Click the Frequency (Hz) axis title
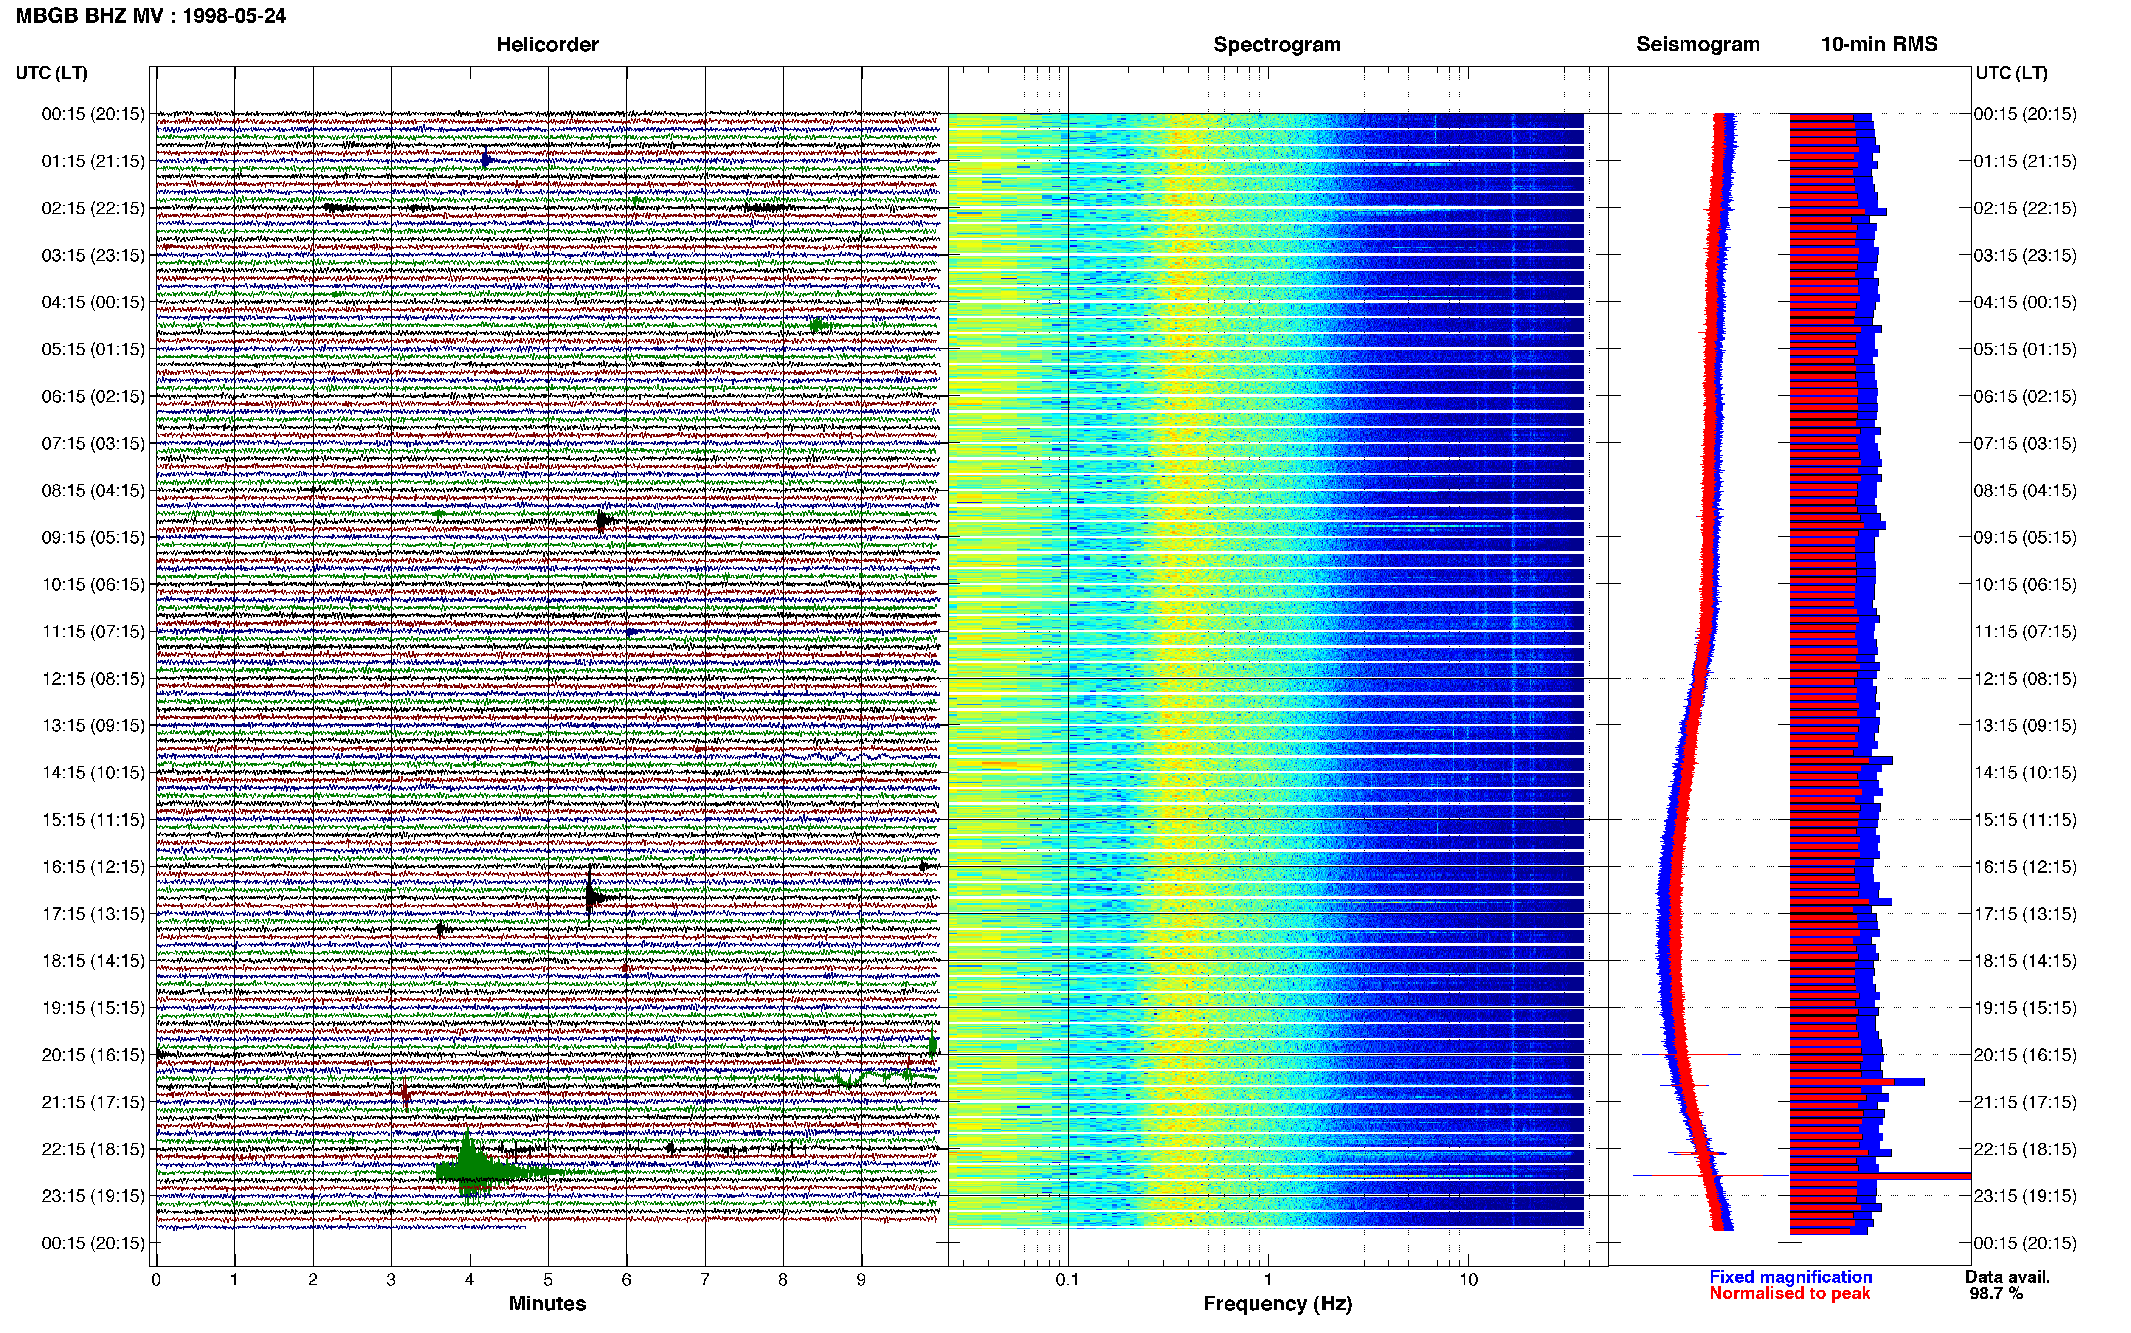2131x1333 pixels. [x=1277, y=1304]
